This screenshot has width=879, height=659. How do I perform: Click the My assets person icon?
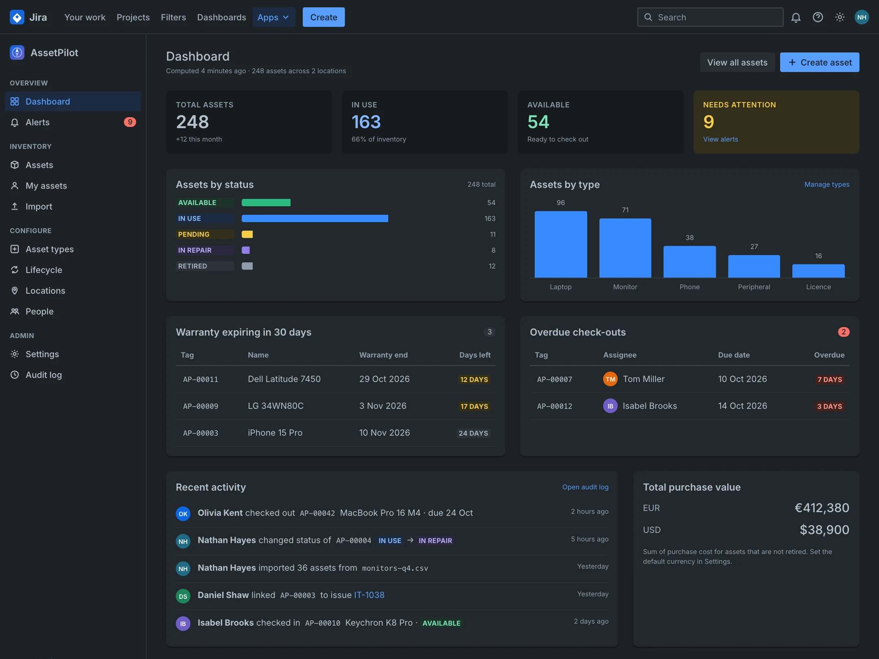tap(15, 186)
